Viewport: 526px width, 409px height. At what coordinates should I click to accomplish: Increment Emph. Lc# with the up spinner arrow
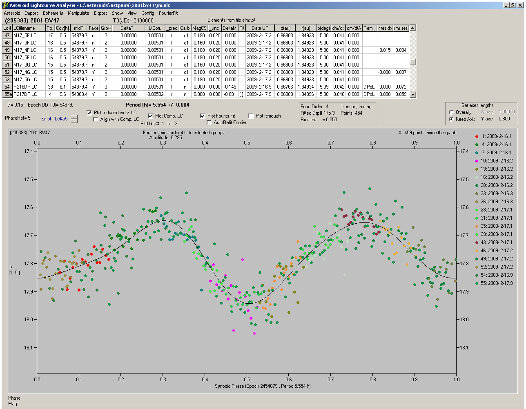tap(74, 117)
